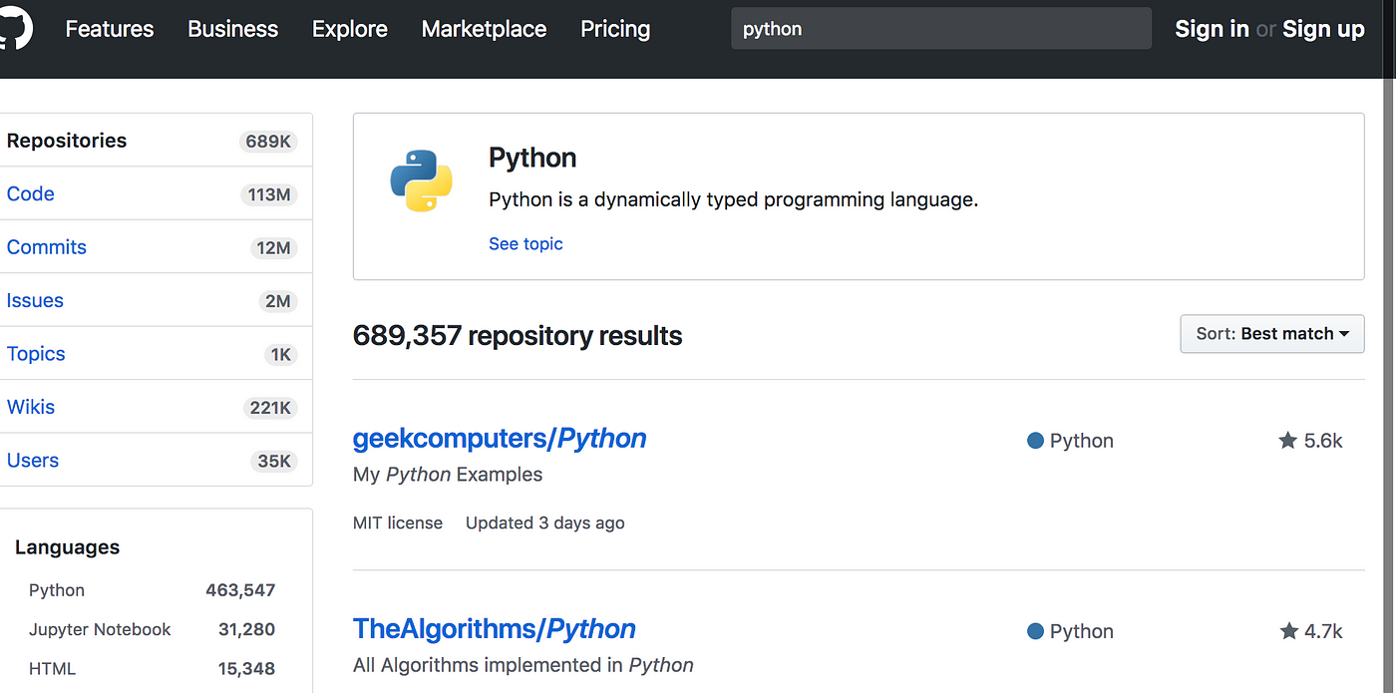The image size is (1396, 693).
Task: Click the GitHub Octocat logo
Action: point(14,27)
